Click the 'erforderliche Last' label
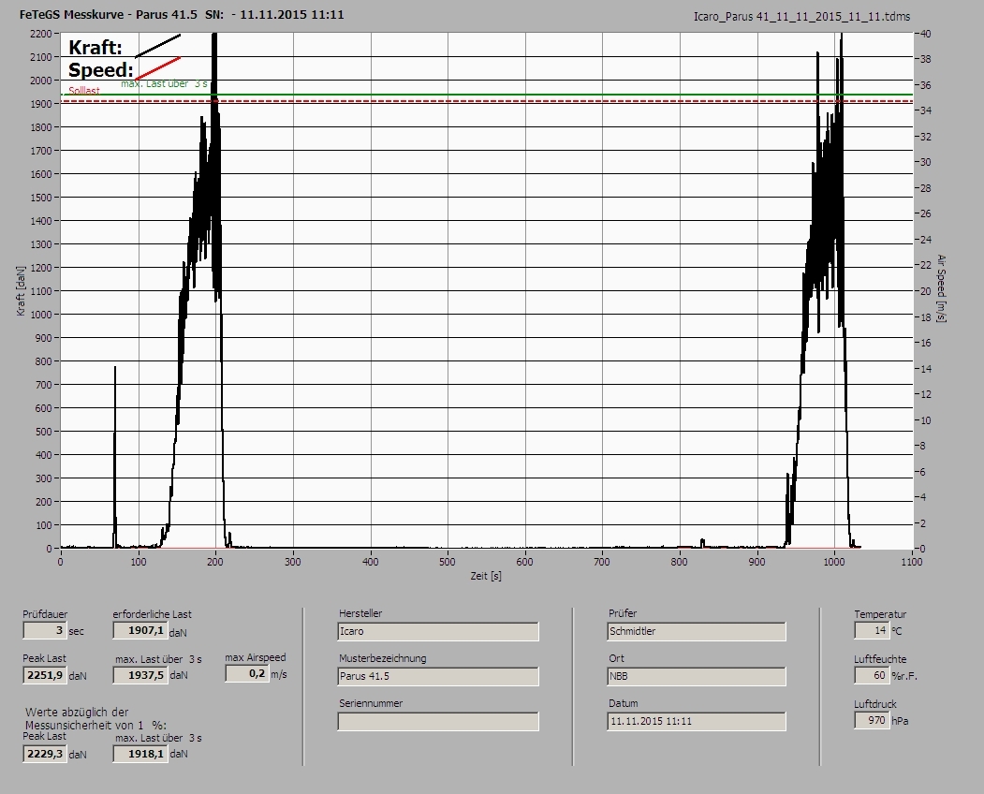The image size is (984, 794). tap(153, 614)
